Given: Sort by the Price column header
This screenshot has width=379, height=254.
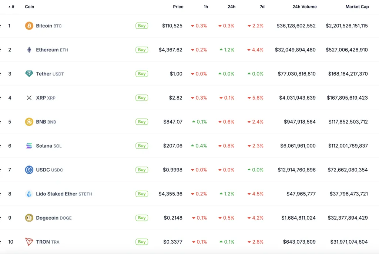Looking at the screenshot, I should [178, 7].
